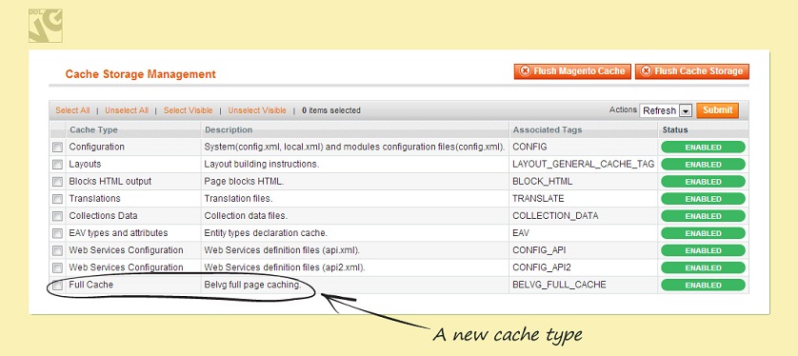Screen dimensions: 798x356
Task: Click the Entity types declaration cache description
Action: click(266, 233)
